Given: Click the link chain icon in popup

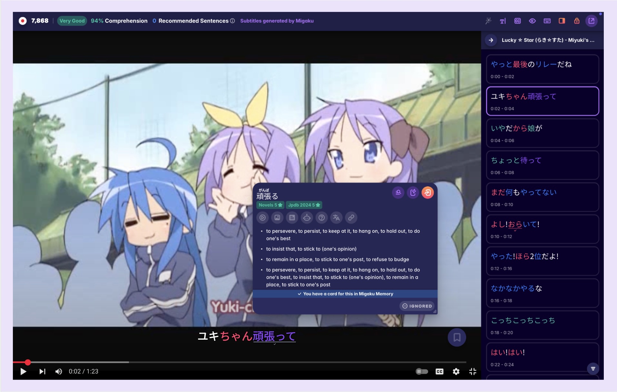Looking at the screenshot, I should [x=351, y=218].
